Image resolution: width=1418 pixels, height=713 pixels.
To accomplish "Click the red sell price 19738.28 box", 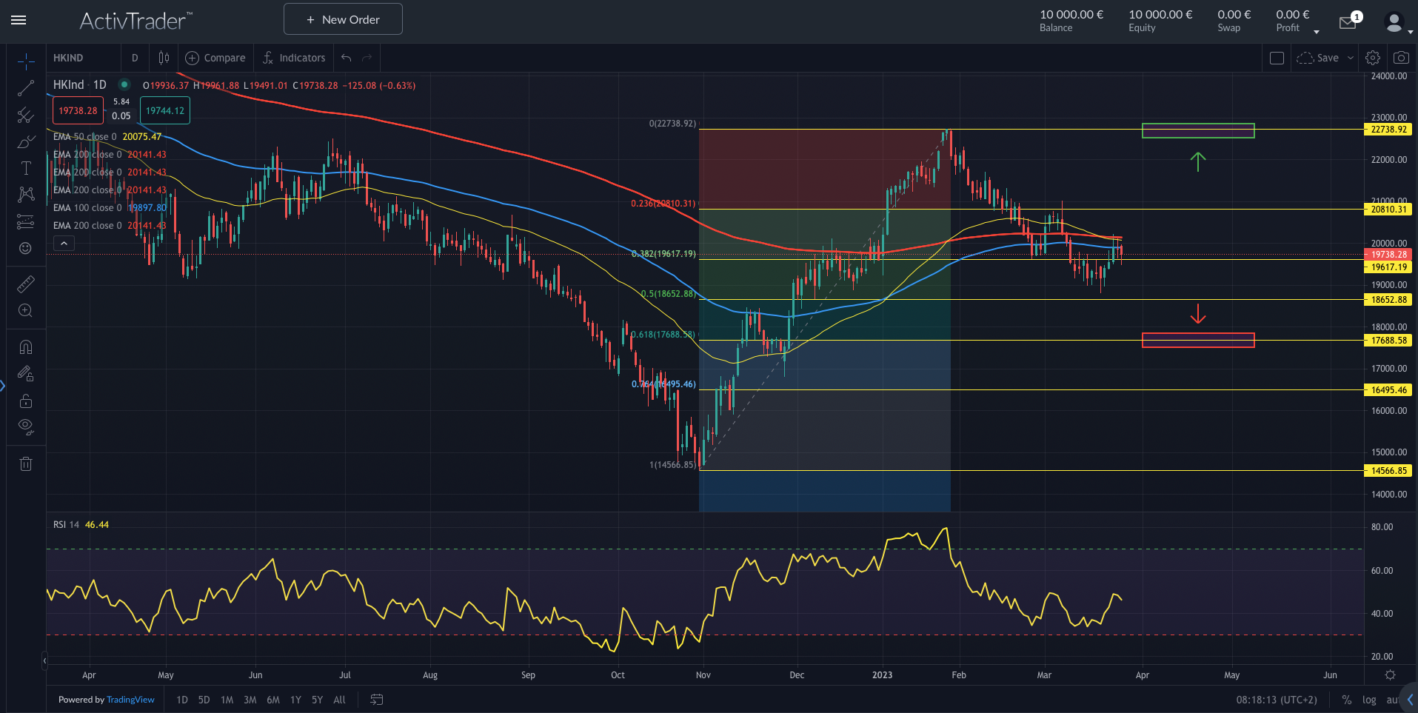I will (x=78, y=110).
